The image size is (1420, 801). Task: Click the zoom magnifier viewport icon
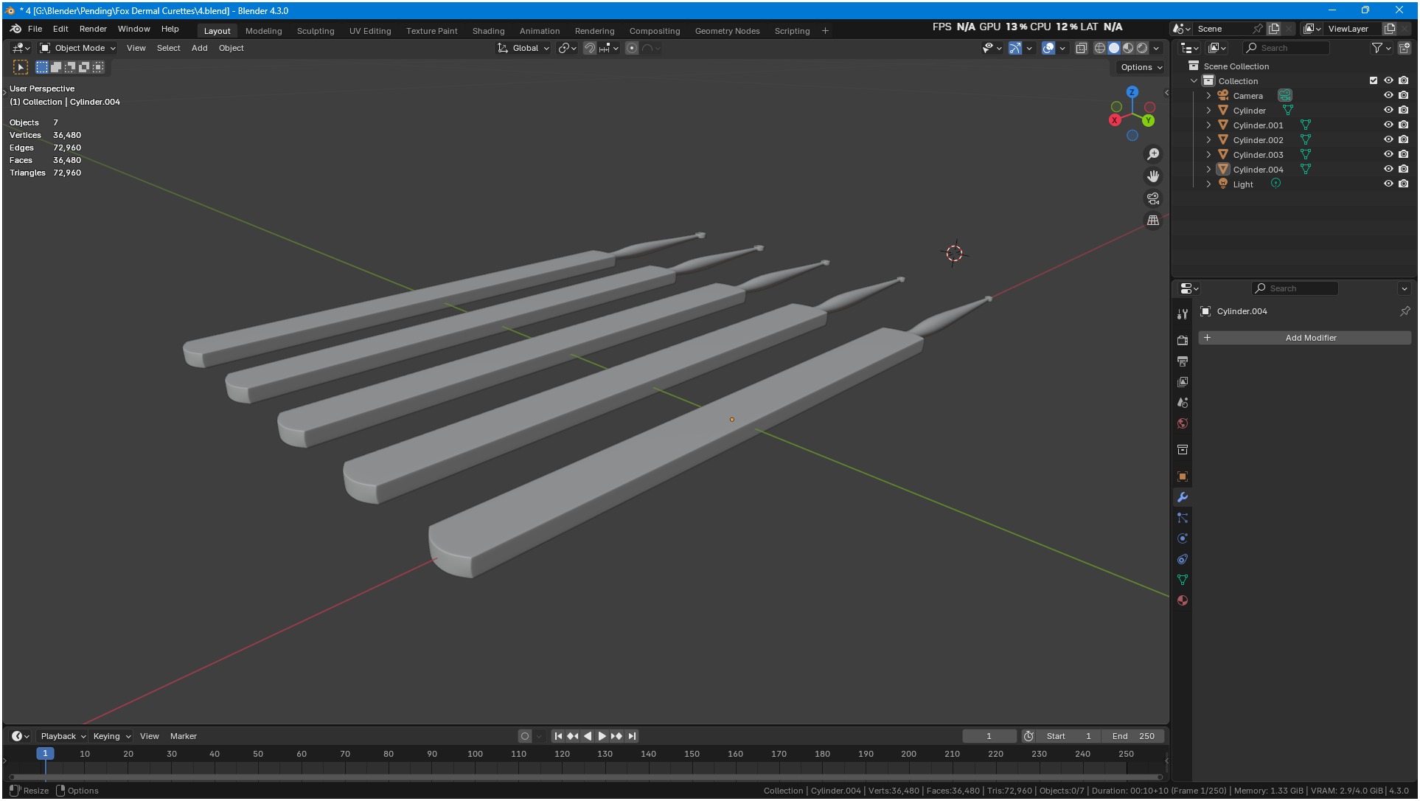[x=1153, y=154]
